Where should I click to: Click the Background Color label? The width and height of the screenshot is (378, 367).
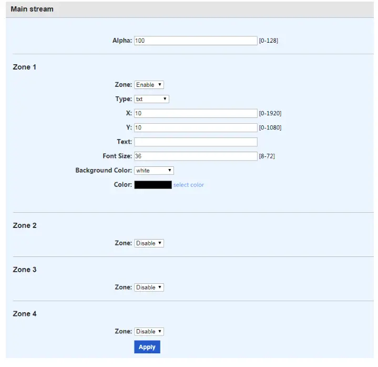(104, 171)
